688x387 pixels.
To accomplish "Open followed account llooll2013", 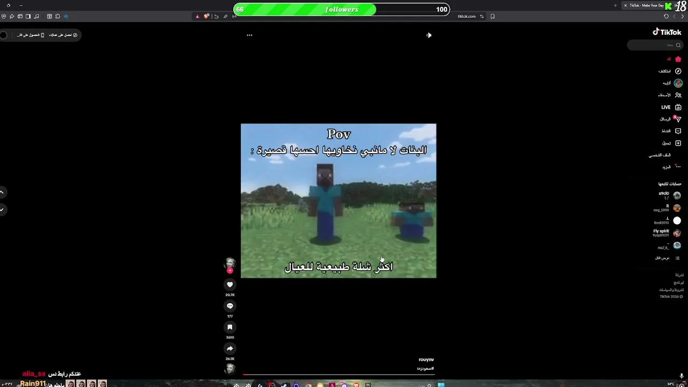I will pos(667,220).
